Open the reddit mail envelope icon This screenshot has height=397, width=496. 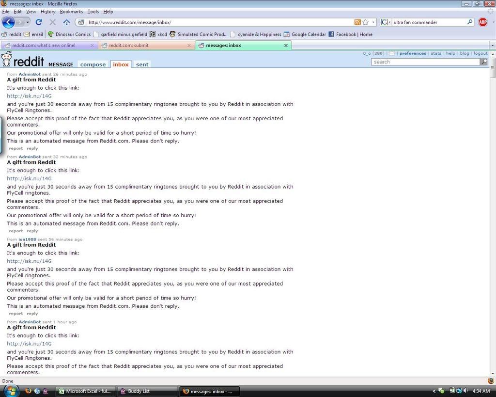[x=392, y=53]
